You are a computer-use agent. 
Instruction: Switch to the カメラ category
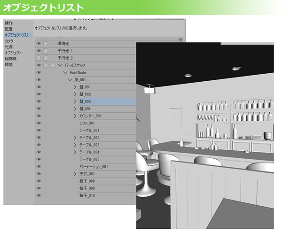coord(9,41)
